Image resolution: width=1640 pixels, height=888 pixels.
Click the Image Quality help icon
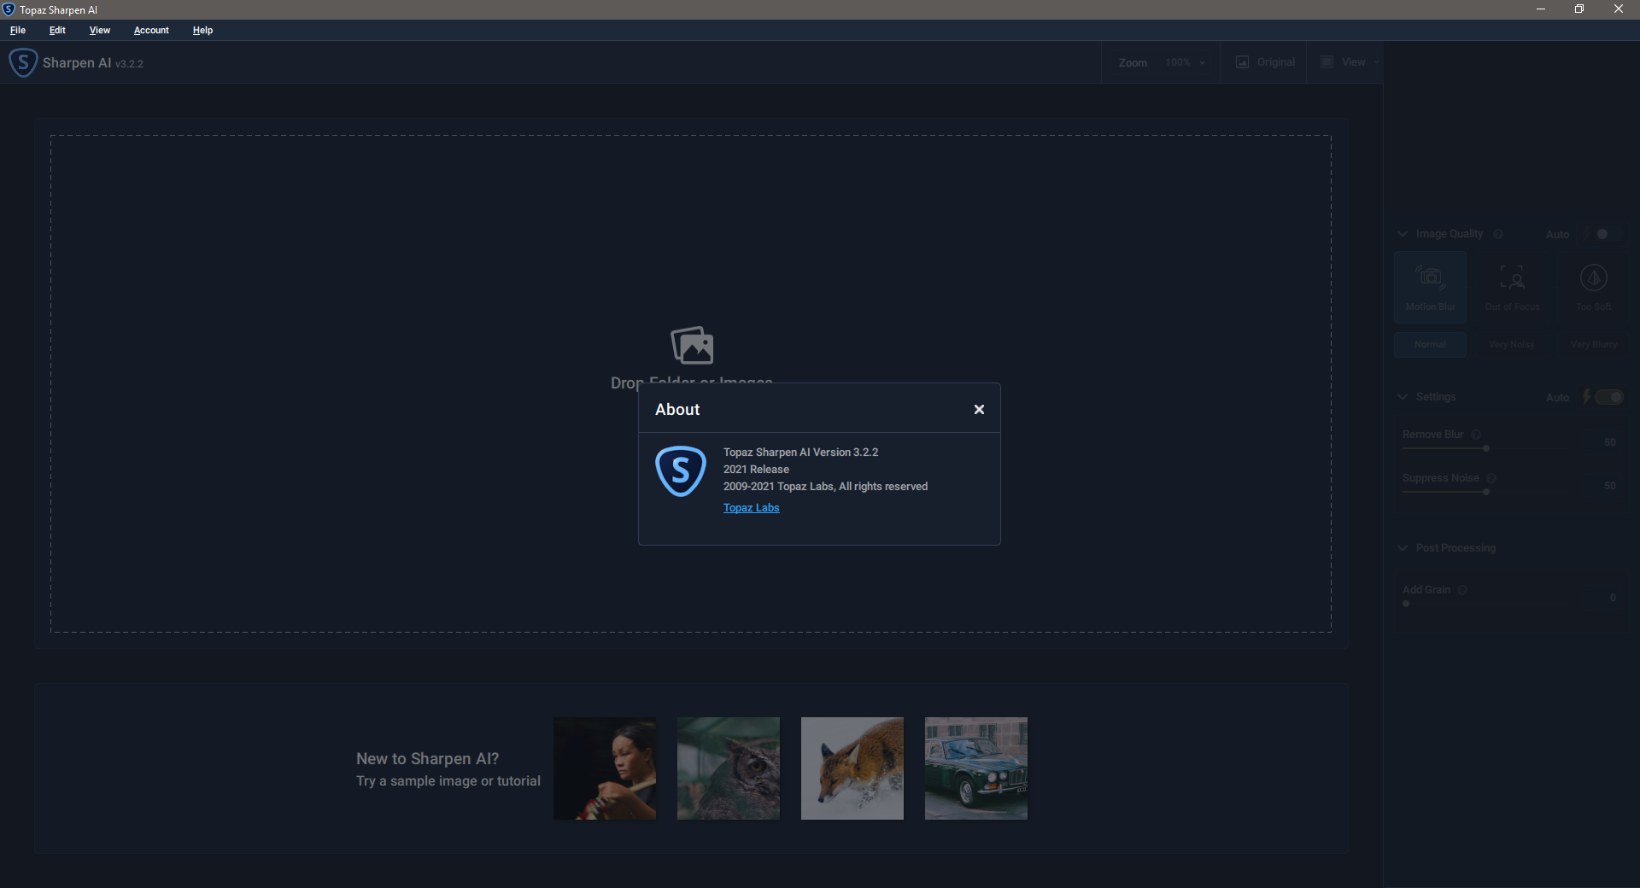pyautogui.click(x=1498, y=234)
